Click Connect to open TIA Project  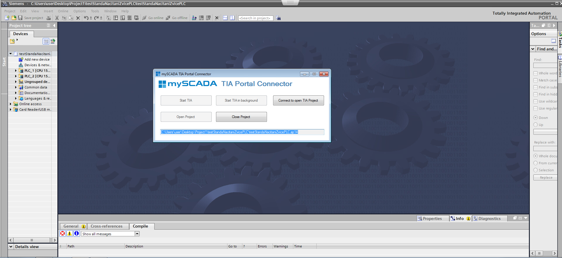[298, 100]
